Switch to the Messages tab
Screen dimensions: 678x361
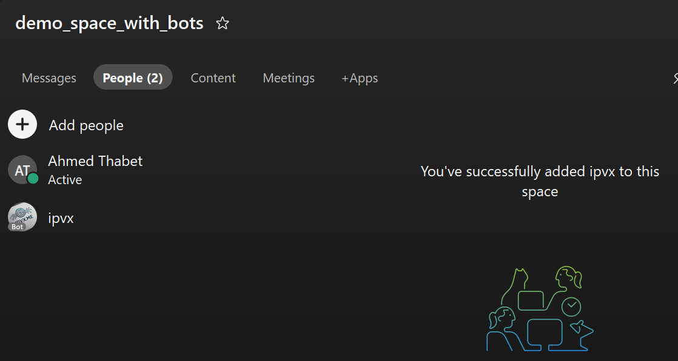pos(49,78)
